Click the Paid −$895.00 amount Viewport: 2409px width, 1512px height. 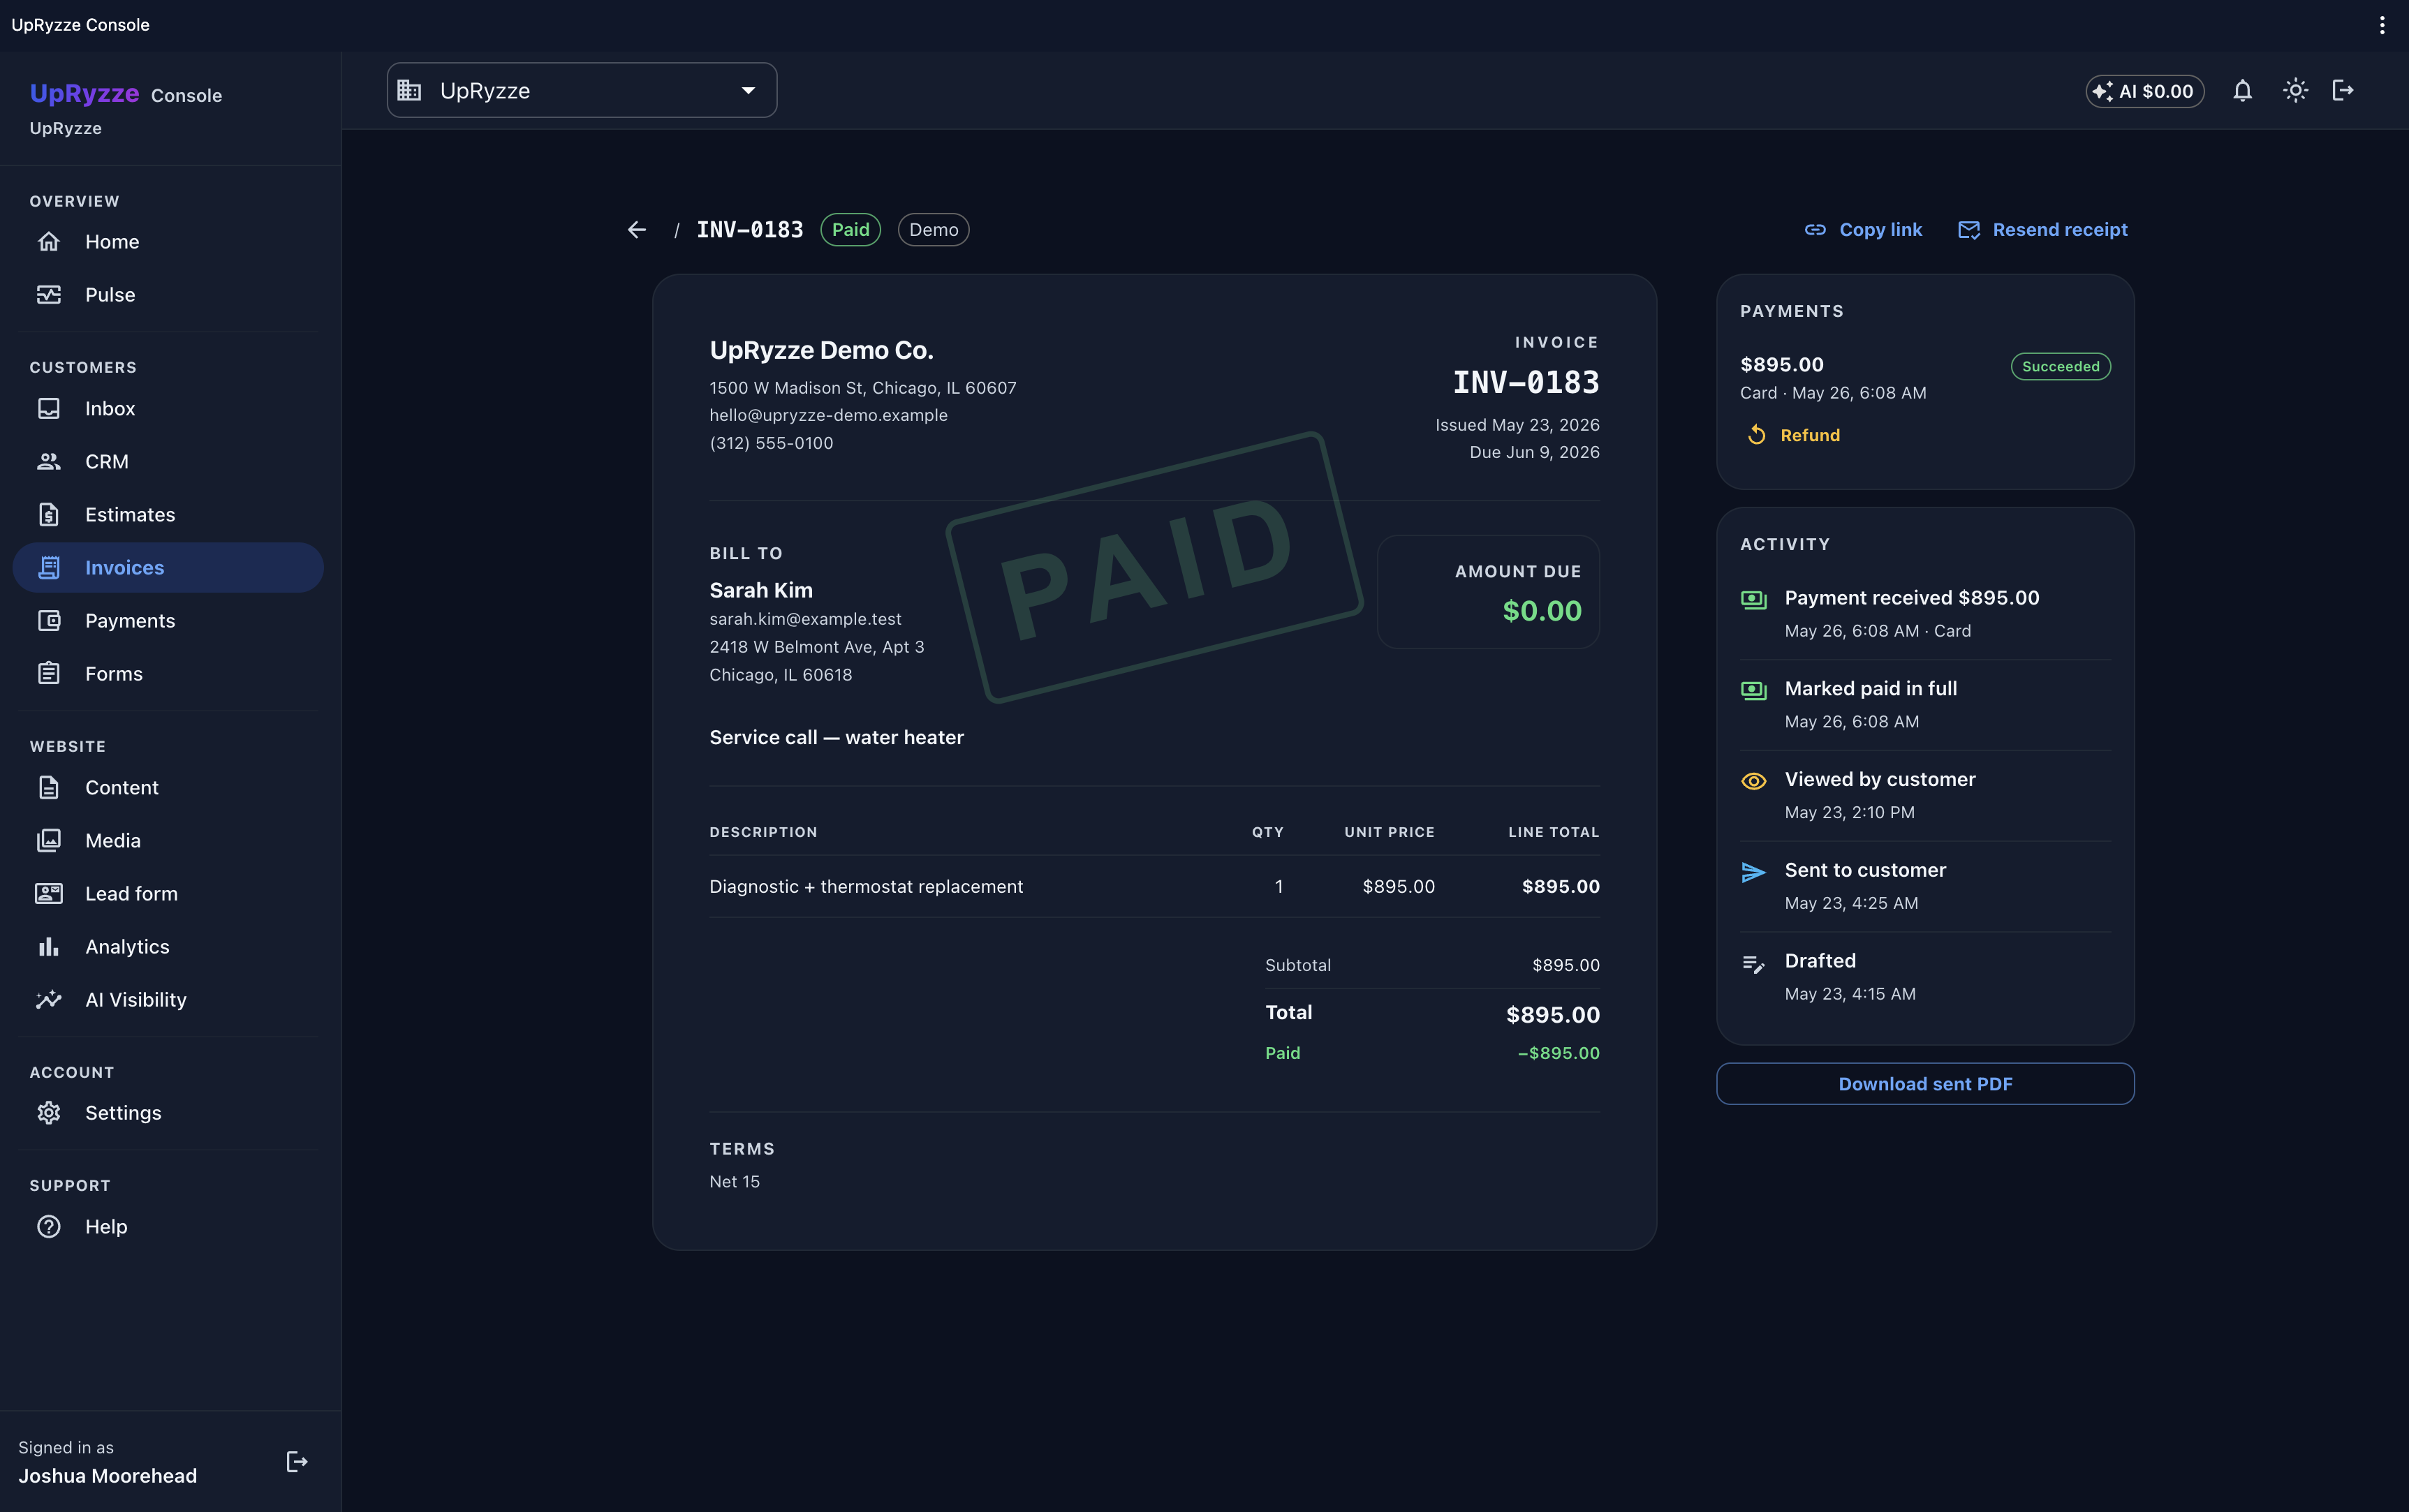(x=1558, y=1053)
